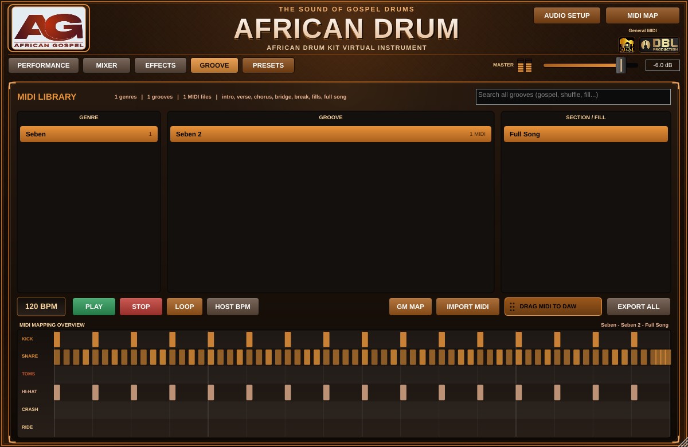The image size is (688, 447).
Task: Choose the Full Song section
Action: pos(586,134)
